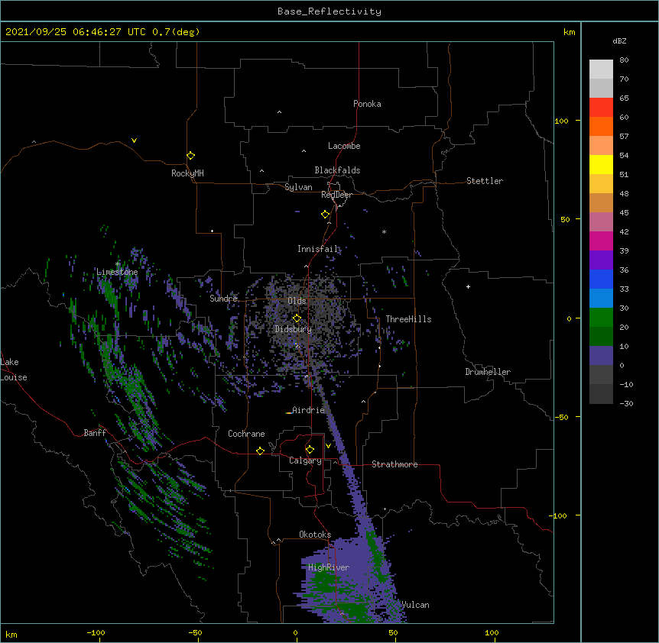Click the Lake Louise label
The height and width of the screenshot is (643, 659).
(x=14, y=370)
